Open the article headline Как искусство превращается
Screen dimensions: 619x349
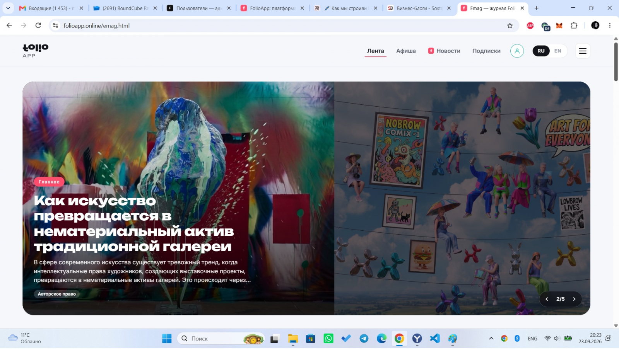click(x=134, y=223)
